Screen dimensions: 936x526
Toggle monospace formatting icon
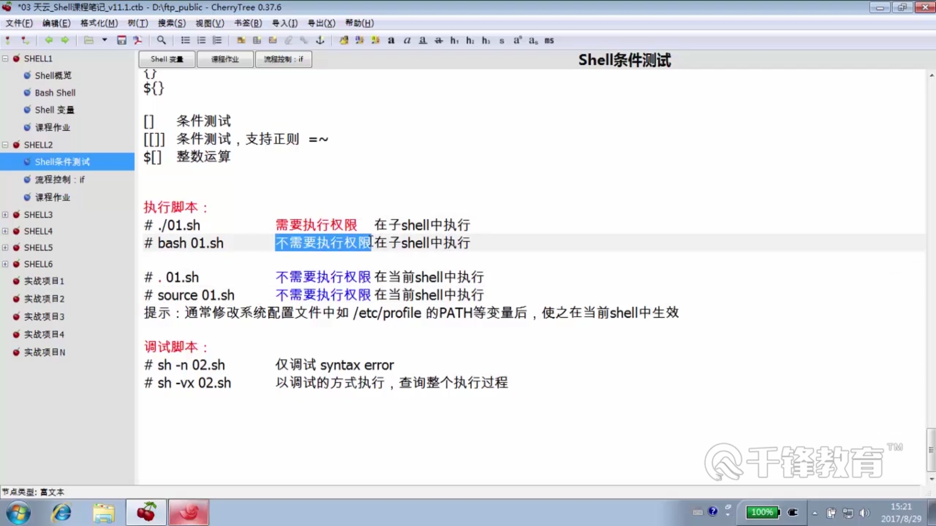tap(549, 40)
